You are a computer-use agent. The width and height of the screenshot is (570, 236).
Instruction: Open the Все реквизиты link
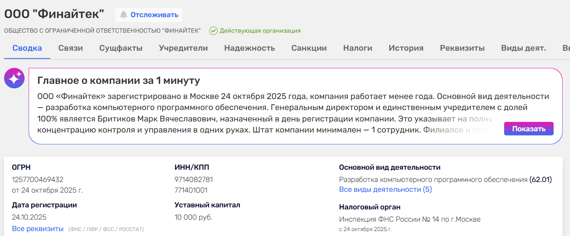(x=38, y=228)
